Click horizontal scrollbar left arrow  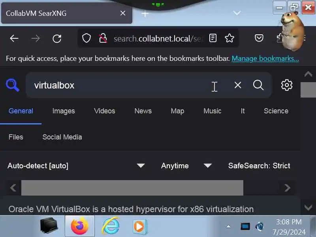click(x=13, y=188)
